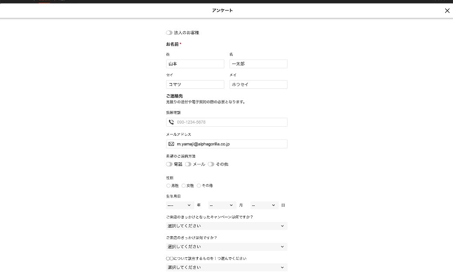Click the 携帯電話 phone number field
Screen dimensions: 453x276
(227, 122)
